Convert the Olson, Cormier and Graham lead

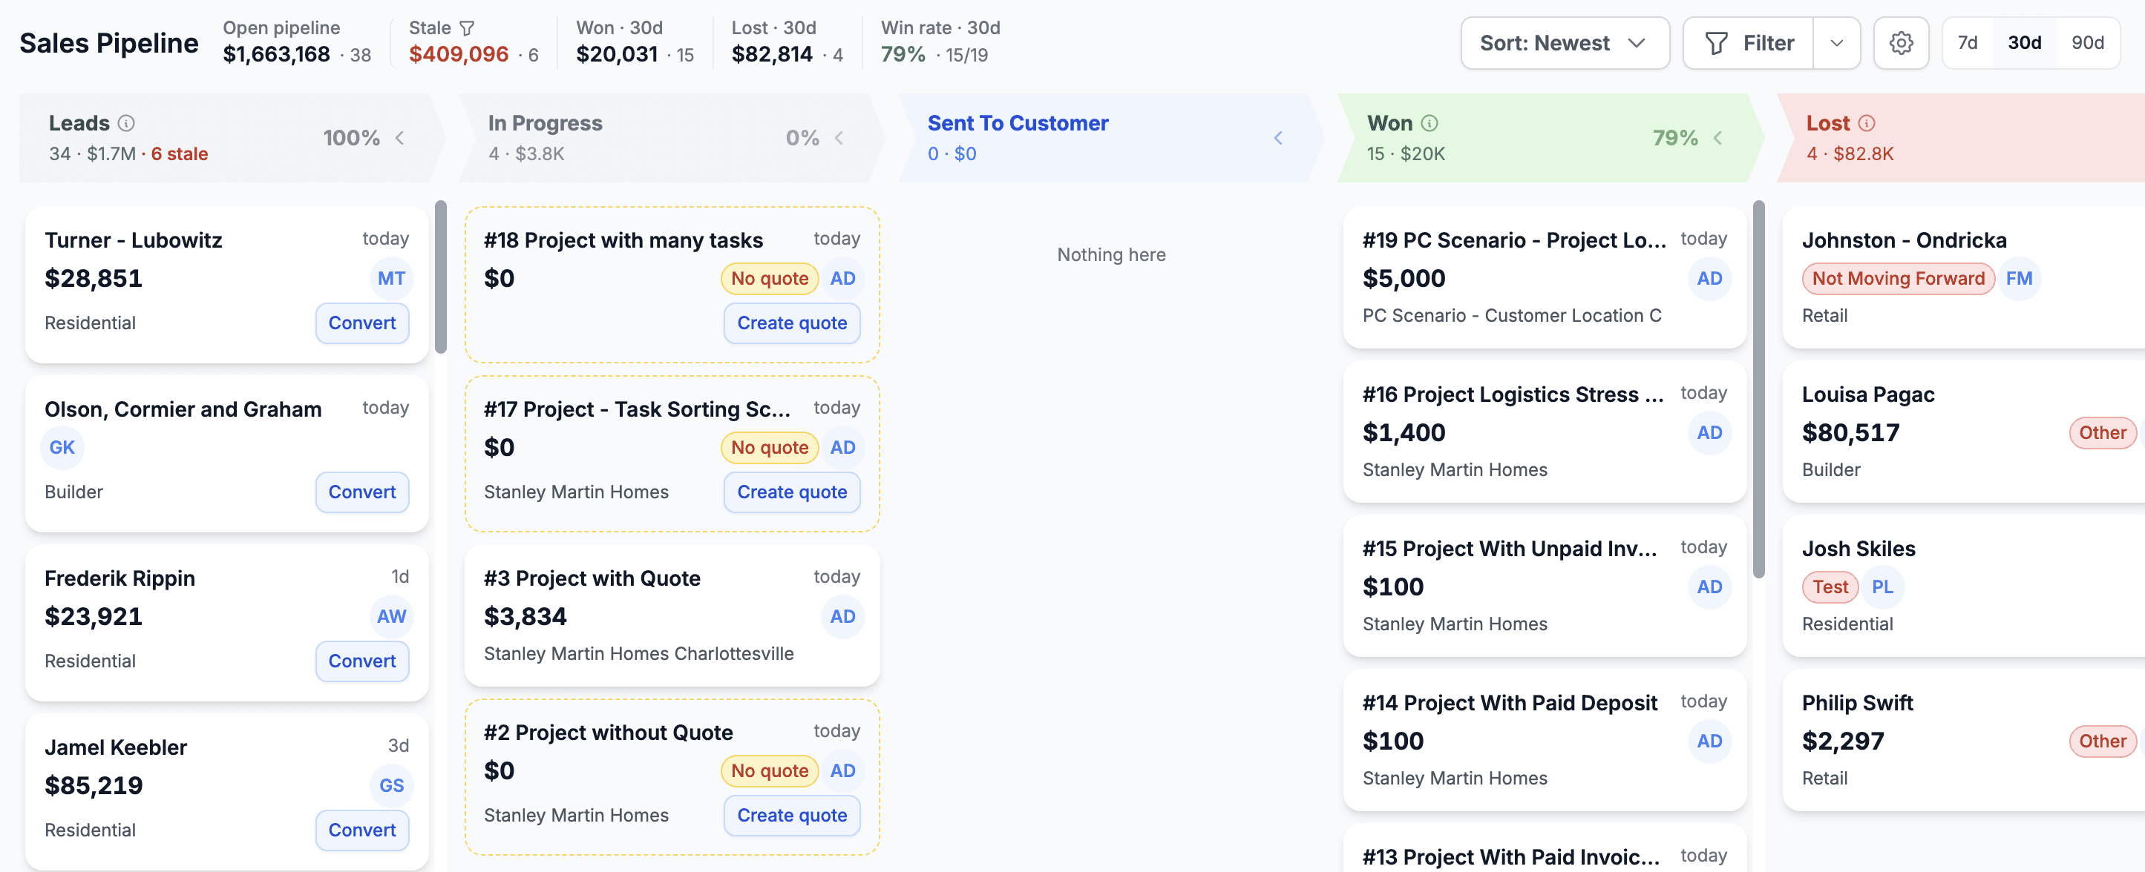[361, 492]
